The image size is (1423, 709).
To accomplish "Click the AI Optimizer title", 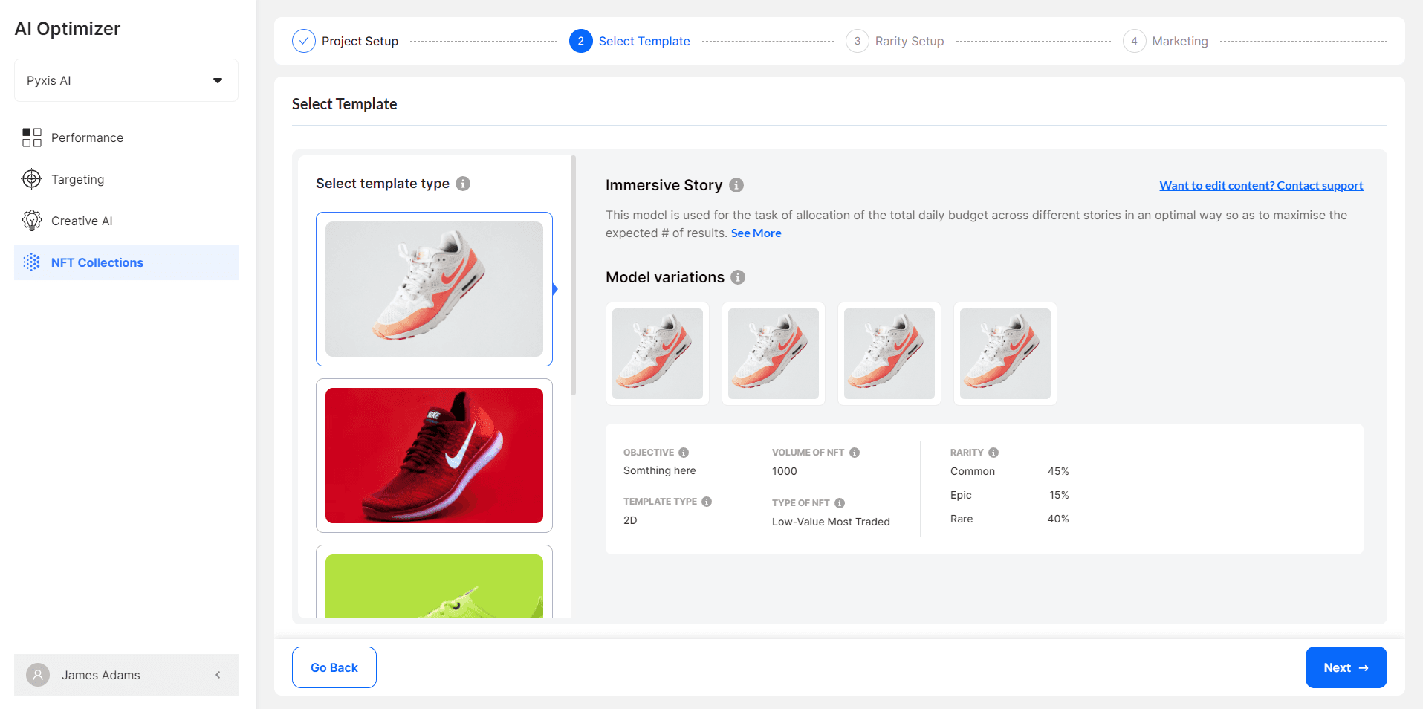I will [68, 28].
